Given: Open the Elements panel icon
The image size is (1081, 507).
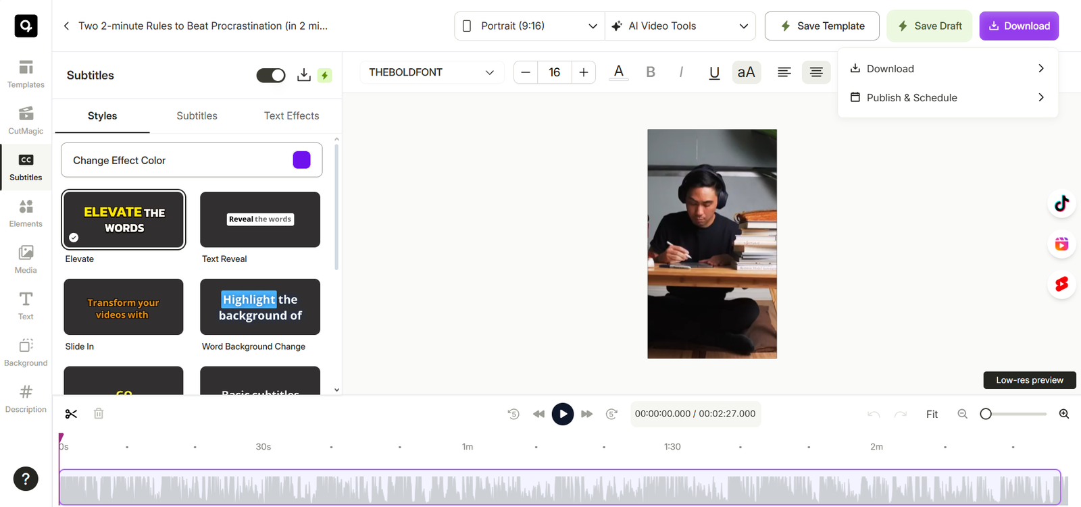Looking at the screenshot, I should pos(26,213).
